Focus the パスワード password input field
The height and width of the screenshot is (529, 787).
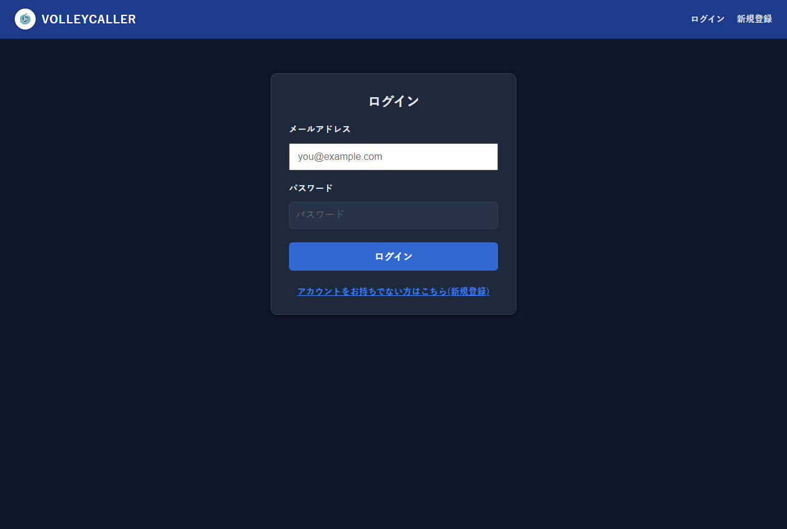pyautogui.click(x=393, y=215)
